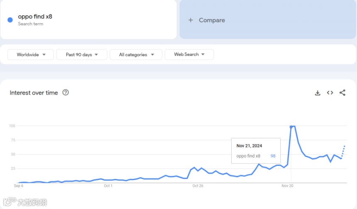The height and width of the screenshot is (209, 357).
Task: Click the plus icon in Compare box
Action: tap(191, 20)
